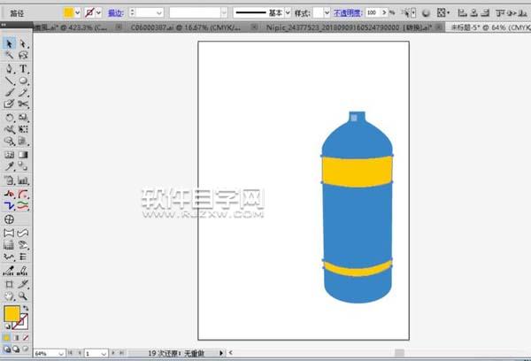Choose the Eraser tool beside Scissors

(9, 104)
